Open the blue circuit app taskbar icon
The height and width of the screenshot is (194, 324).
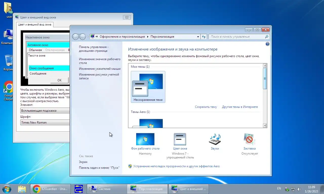point(79,189)
